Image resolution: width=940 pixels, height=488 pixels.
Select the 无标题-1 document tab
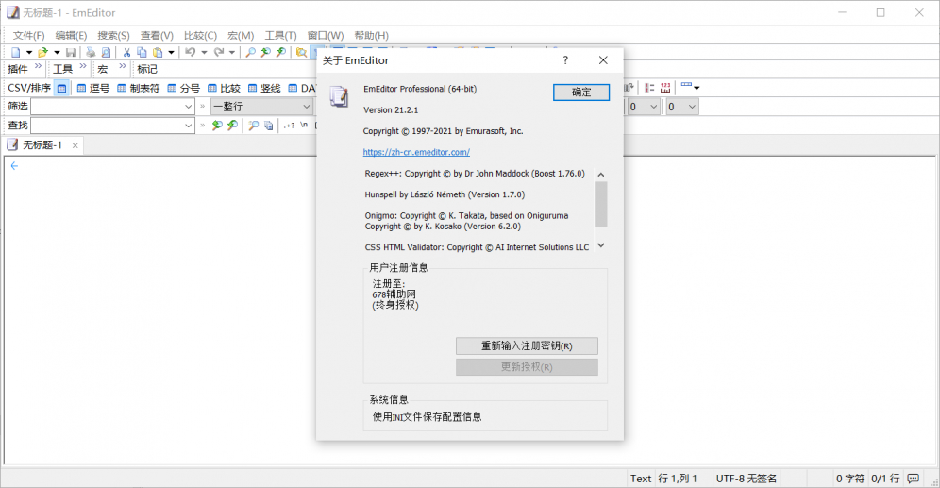(42, 145)
